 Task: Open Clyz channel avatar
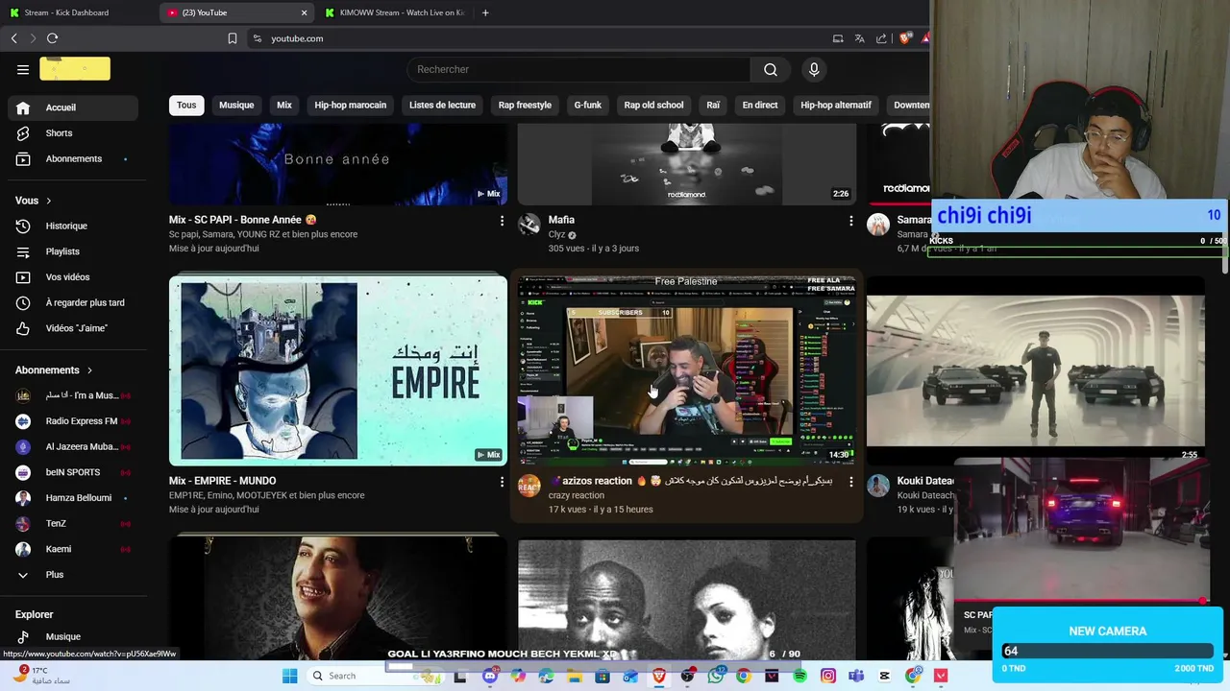[x=529, y=225]
